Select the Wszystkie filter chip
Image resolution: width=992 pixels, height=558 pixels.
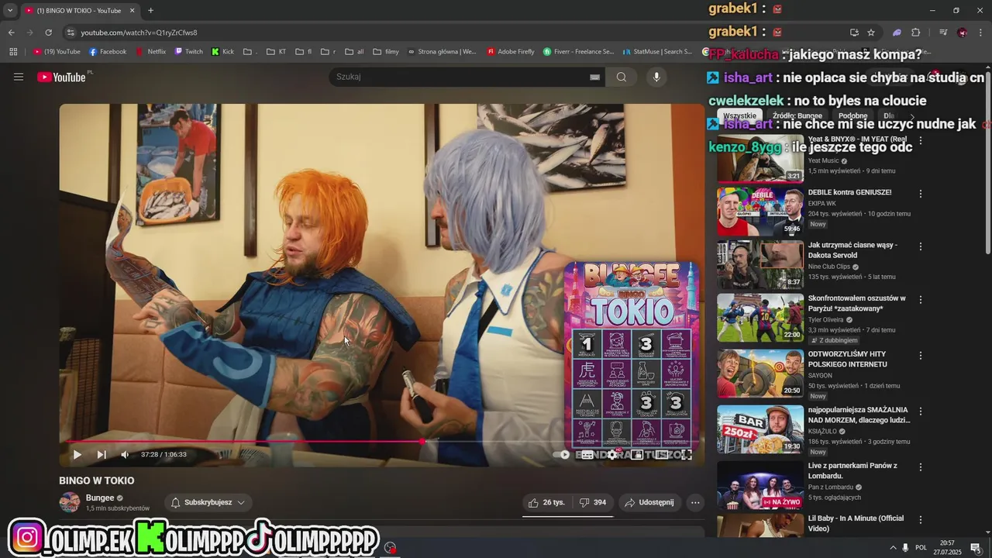(x=739, y=115)
